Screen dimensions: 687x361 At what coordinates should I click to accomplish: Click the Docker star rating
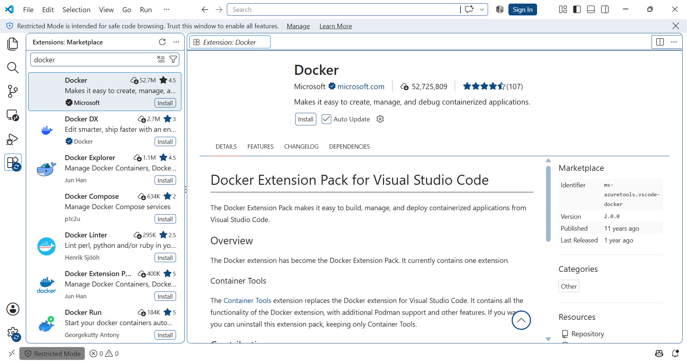point(493,86)
